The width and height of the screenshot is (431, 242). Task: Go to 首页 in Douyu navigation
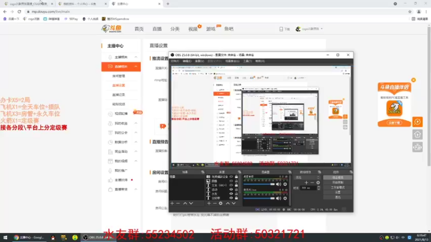pyautogui.click(x=139, y=29)
